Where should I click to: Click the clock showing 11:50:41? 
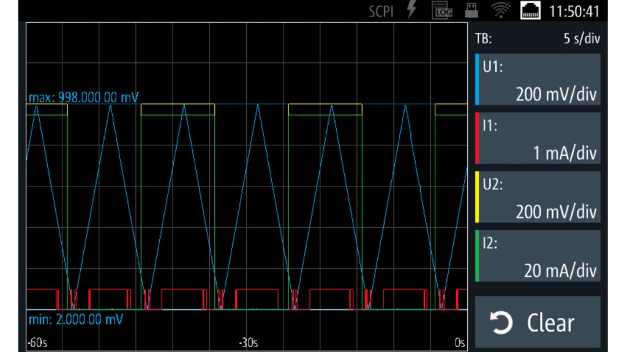(x=574, y=11)
